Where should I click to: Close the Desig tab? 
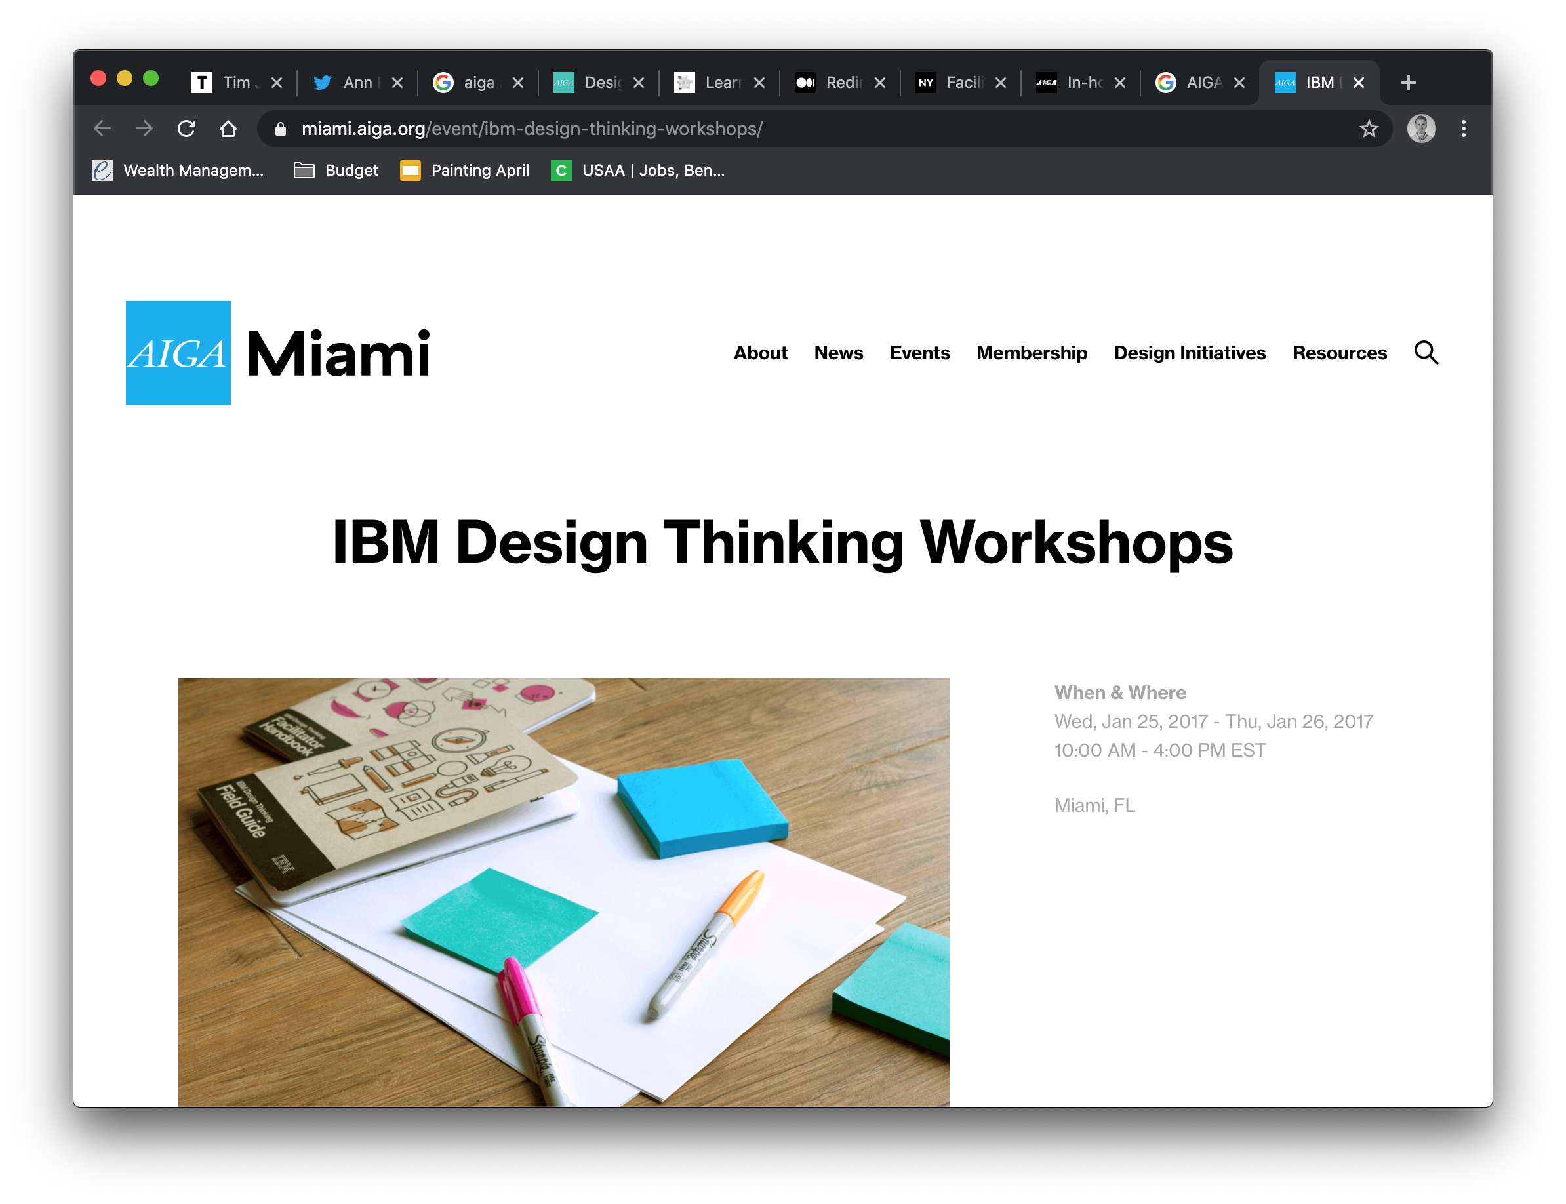[x=639, y=83]
